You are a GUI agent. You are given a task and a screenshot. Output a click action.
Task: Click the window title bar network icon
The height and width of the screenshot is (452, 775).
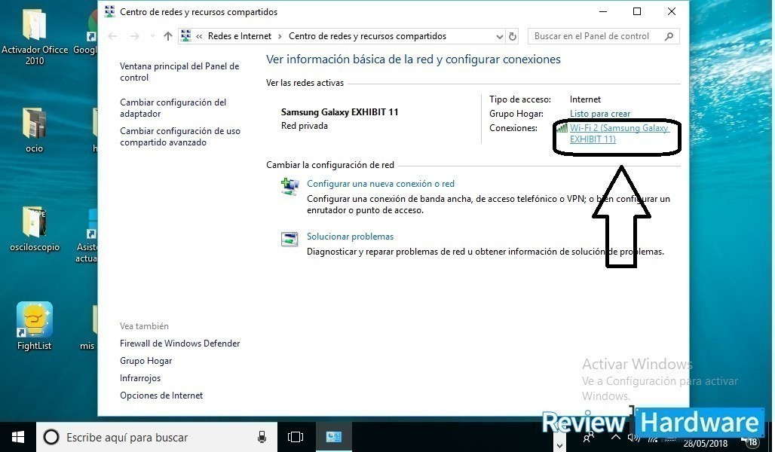coord(110,11)
